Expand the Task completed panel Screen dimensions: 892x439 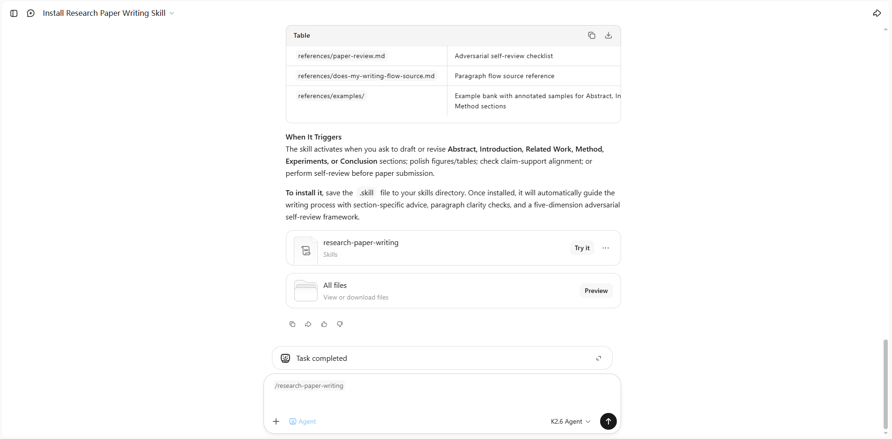[599, 358]
